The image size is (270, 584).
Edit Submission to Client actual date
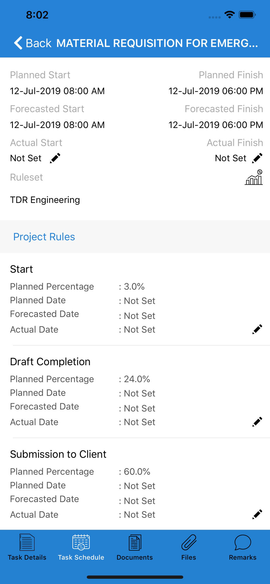[257, 514]
